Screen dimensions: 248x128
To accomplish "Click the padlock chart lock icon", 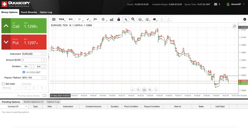I will tap(119, 19).
